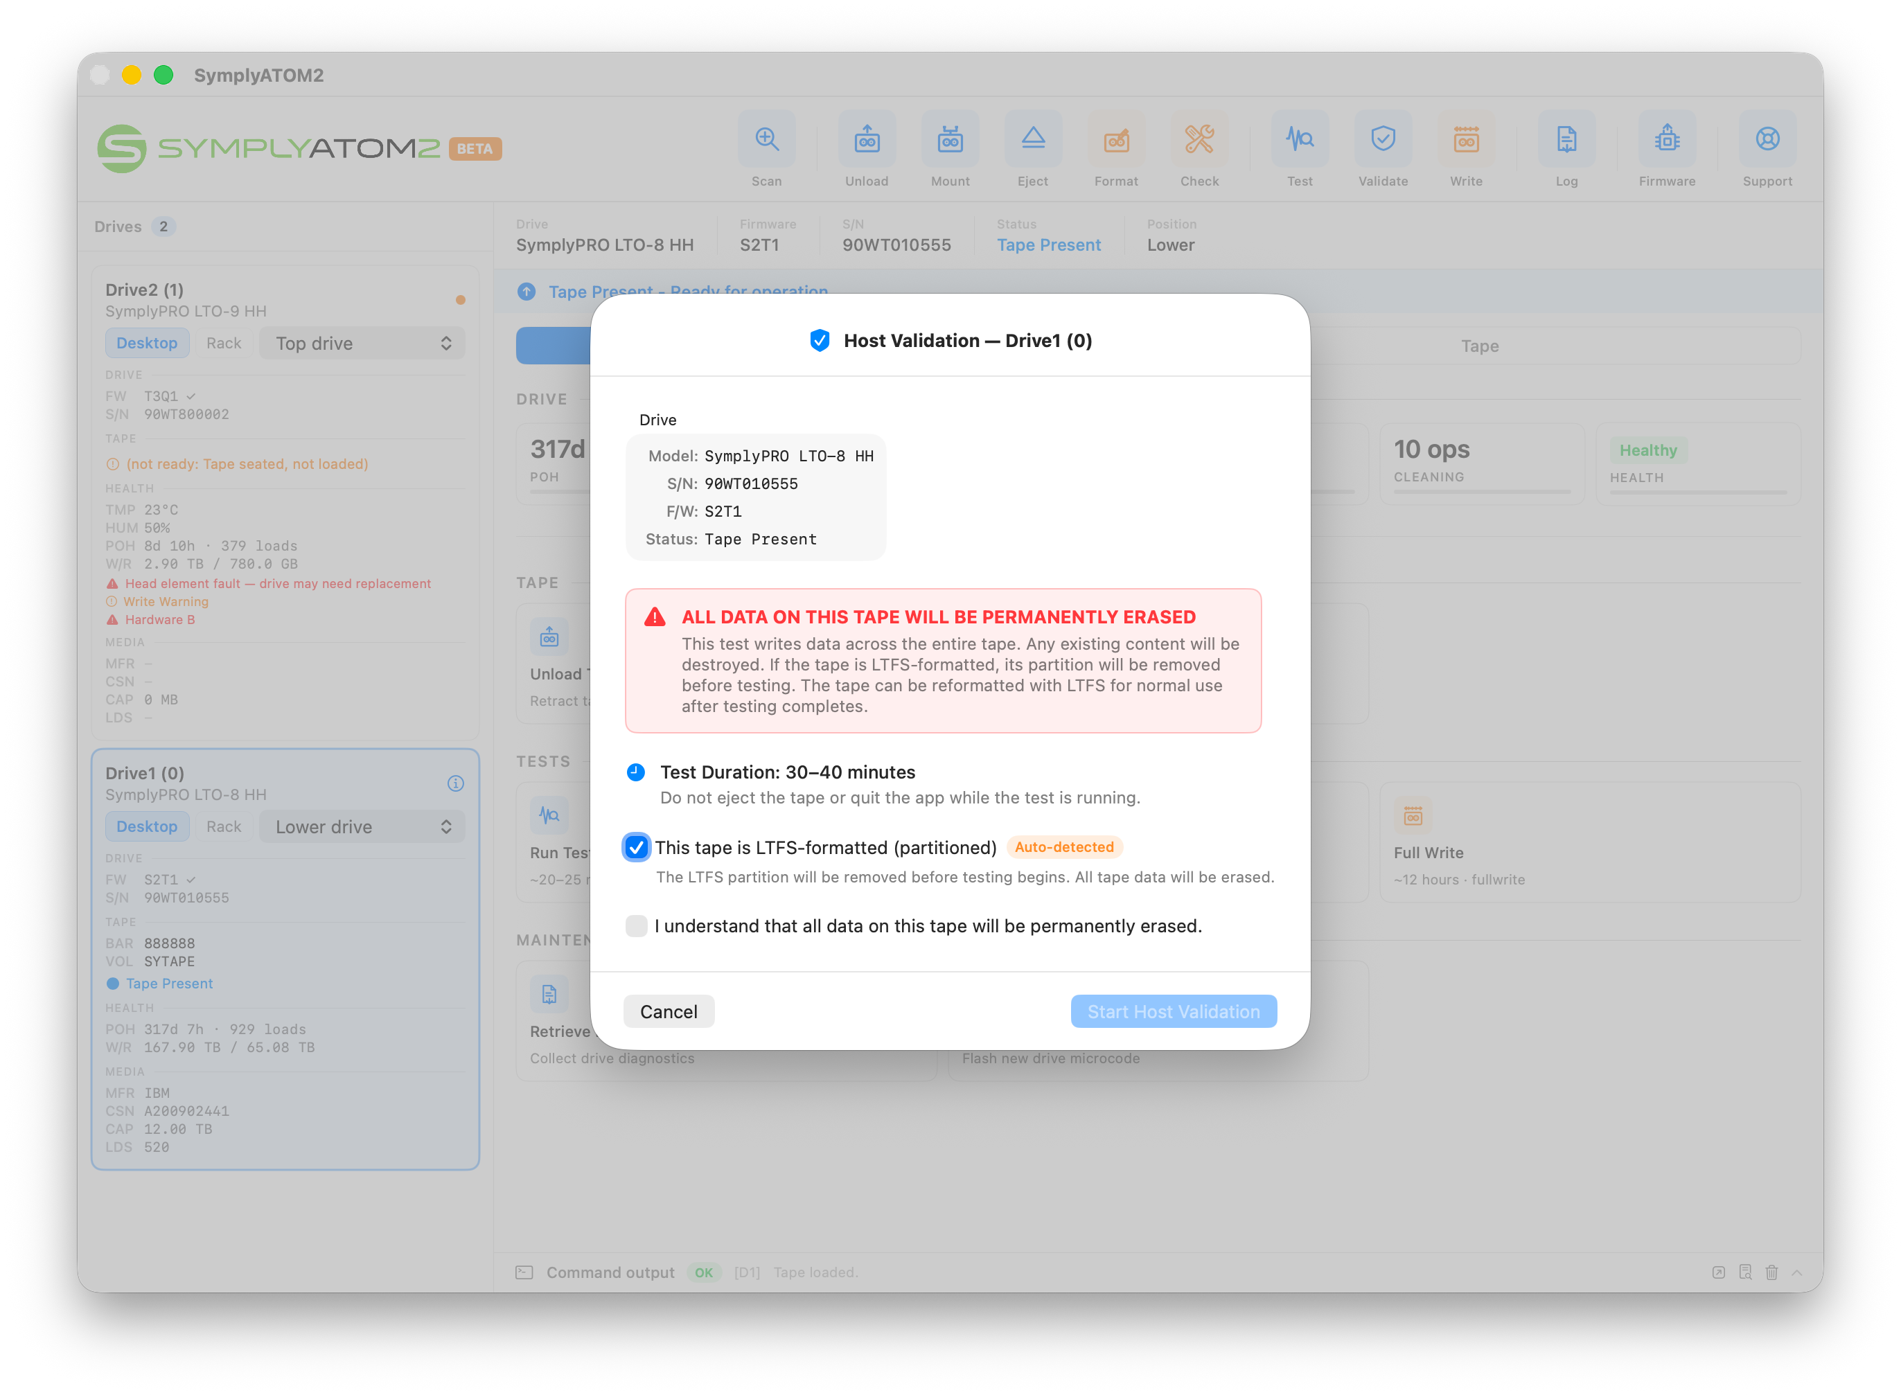
Task: Click 'Tape loaded.' command output message
Action: point(816,1272)
